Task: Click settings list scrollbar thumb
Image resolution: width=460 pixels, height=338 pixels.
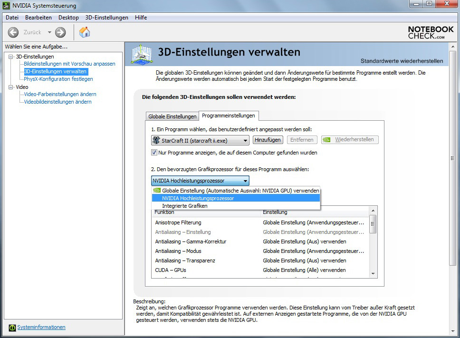Action: [x=373, y=224]
